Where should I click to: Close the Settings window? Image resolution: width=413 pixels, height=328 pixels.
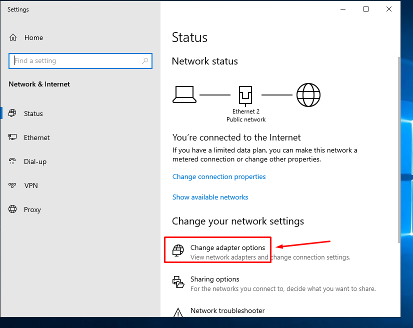tap(389, 9)
